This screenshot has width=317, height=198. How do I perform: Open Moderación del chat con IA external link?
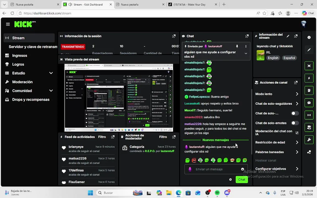point(297,133)
